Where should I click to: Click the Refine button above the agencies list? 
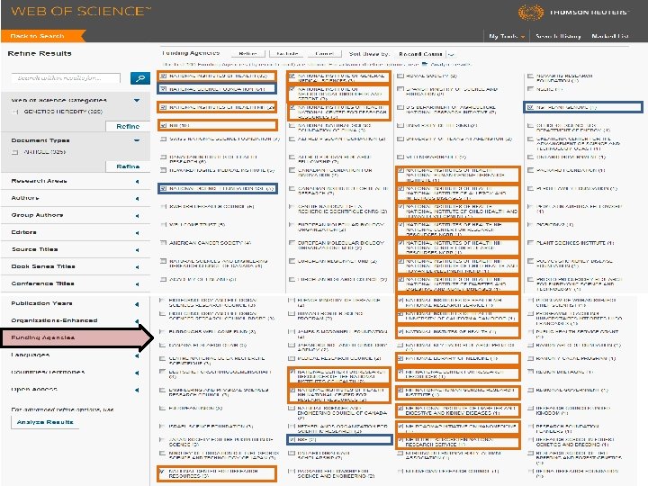(248, 54)
